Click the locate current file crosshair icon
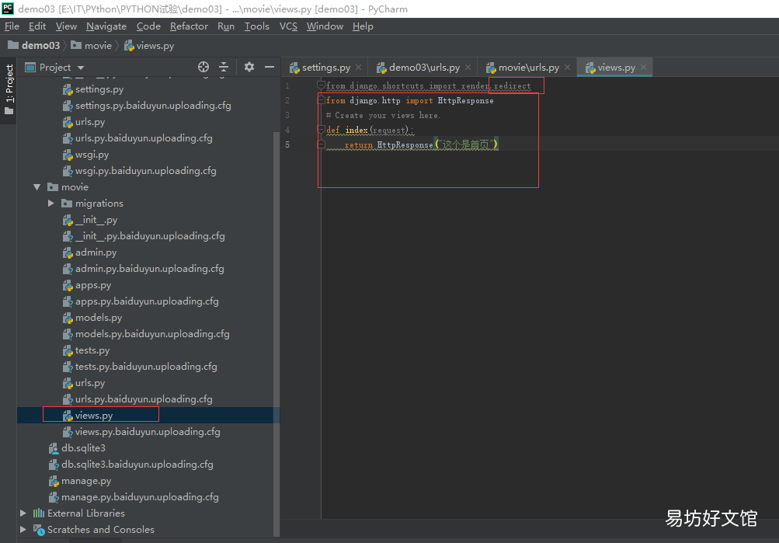The width and height of the screenshot is (779, 543). 203,67
